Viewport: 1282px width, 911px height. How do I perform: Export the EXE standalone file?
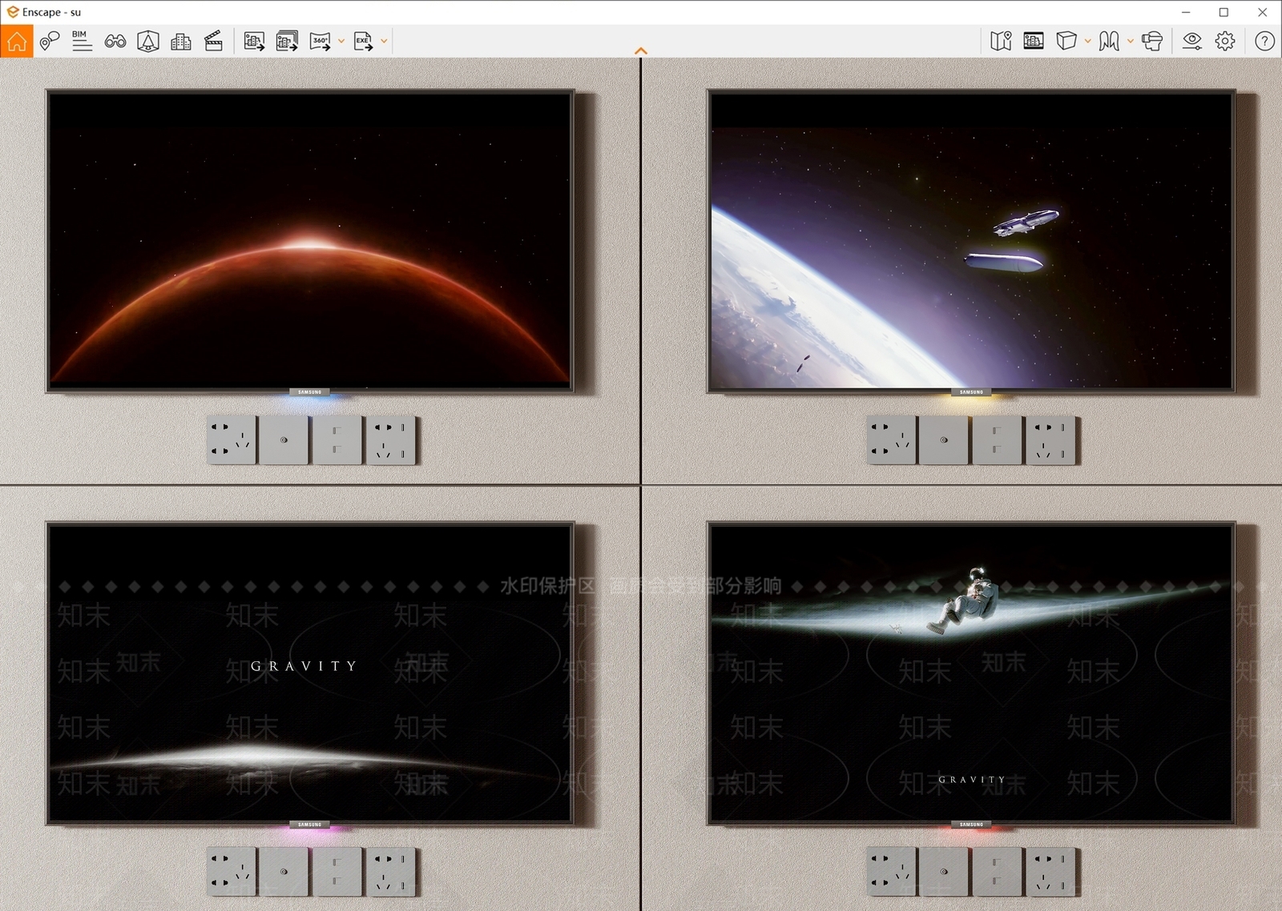[363, 41]
